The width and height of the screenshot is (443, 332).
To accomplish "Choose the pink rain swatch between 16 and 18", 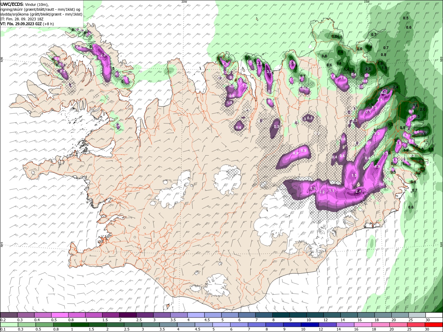I will coord(363,325).
